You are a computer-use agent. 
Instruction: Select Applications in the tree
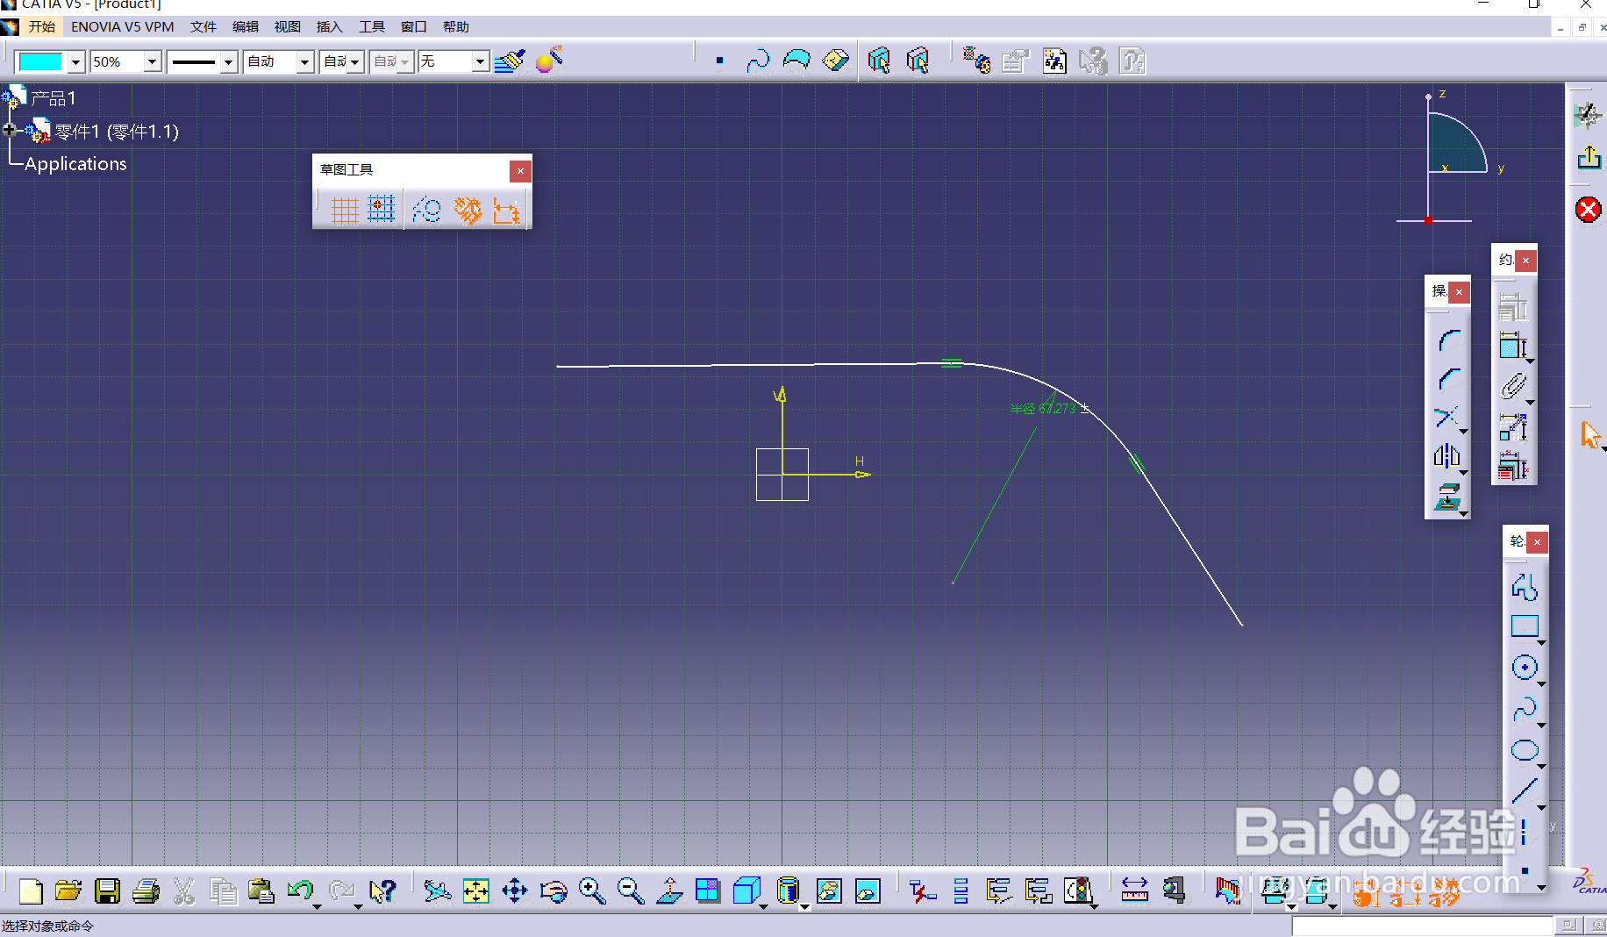pos(75,164)
